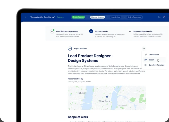Open Request Details section
Screen dimensions: 169x122
101,31
